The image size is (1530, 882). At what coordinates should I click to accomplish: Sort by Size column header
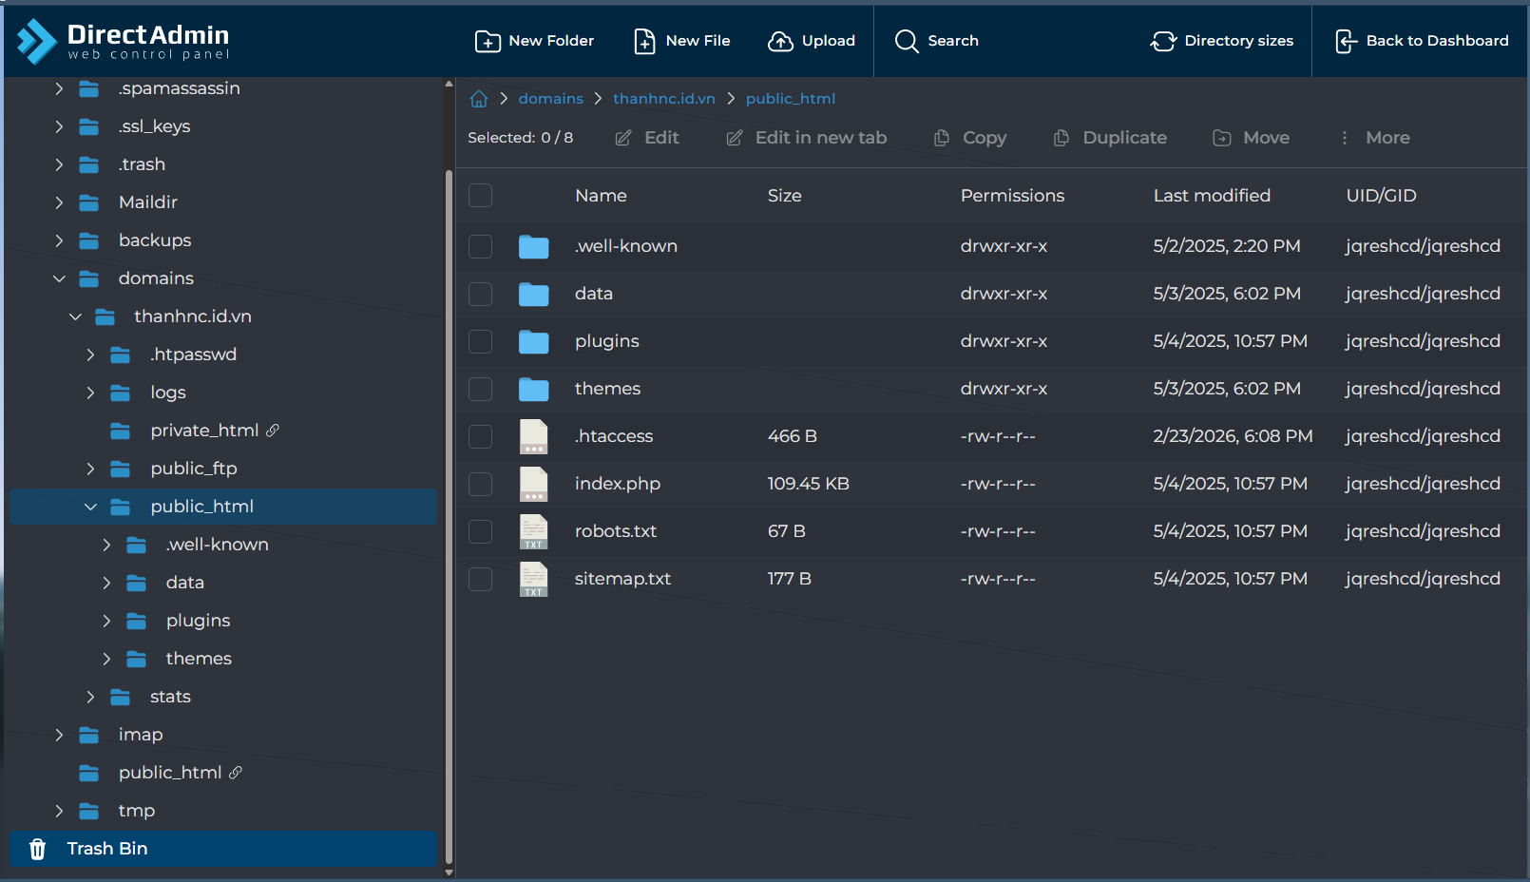(x=785, y=196)
